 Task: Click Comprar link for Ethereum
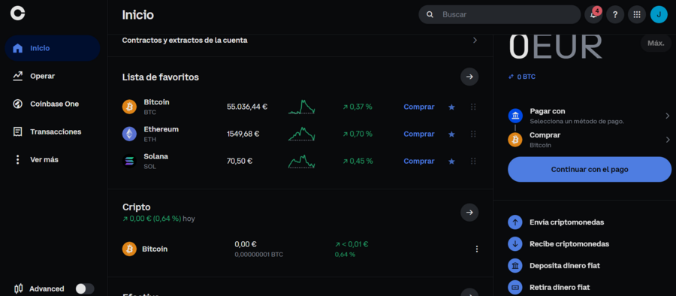click(418, 134)
